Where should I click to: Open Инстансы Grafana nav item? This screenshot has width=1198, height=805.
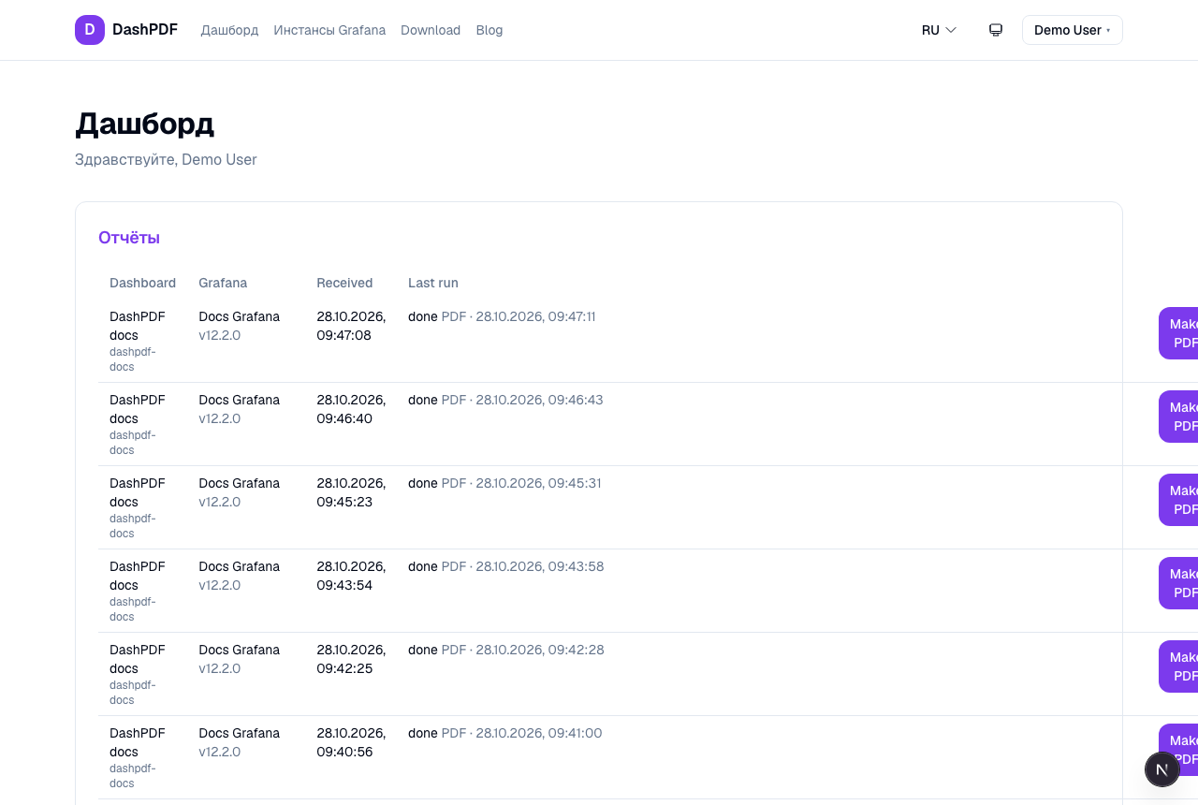click(x=329, y=30)
